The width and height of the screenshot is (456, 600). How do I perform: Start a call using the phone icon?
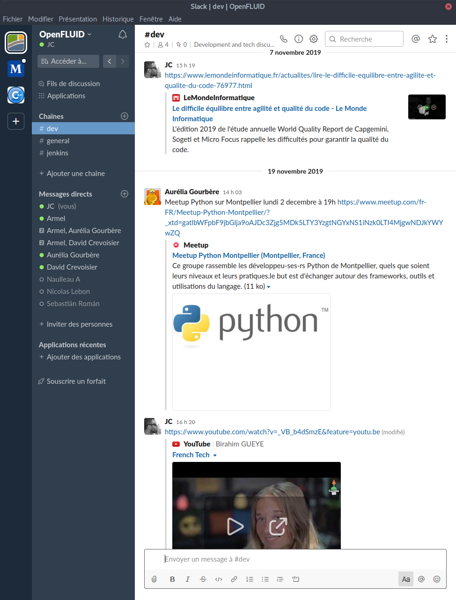tap(284, 39)
